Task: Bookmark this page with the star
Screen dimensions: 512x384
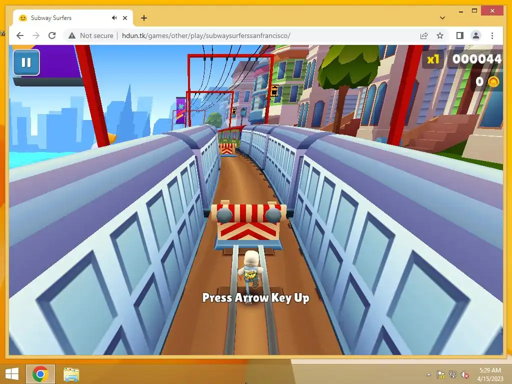Action: [x=440, y=35]
